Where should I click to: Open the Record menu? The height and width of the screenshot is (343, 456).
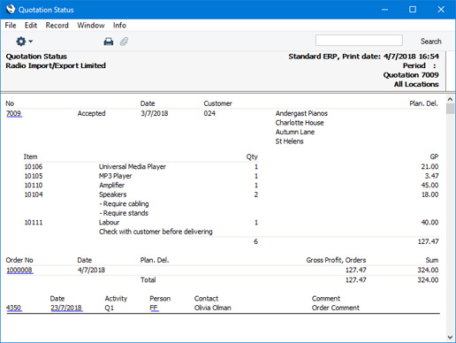pos(57,26)
